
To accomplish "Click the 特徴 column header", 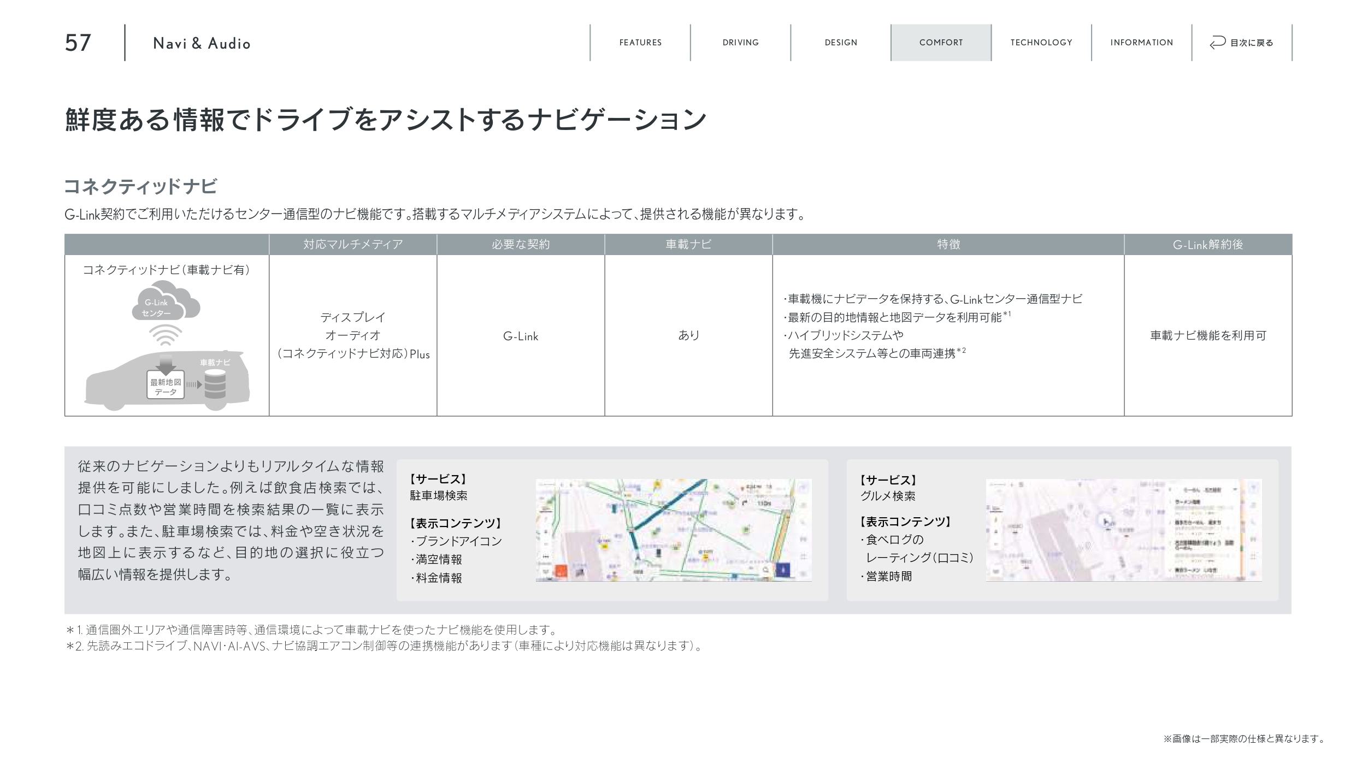I will (x=948, y=245).
